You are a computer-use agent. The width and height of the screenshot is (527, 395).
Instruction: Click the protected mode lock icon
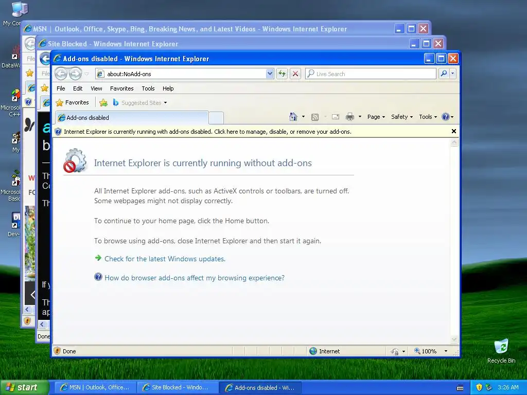pyautogui.click(x=395, y=351)
